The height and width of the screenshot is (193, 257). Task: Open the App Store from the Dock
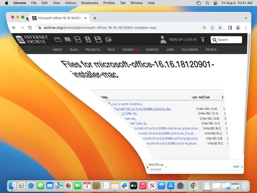click(171, 186)
